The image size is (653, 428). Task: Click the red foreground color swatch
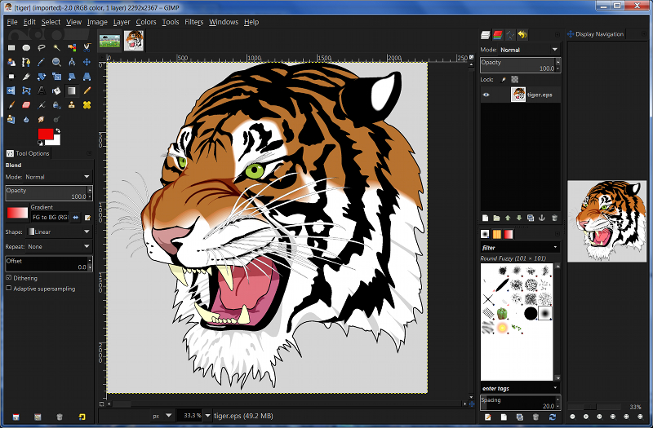pos(45,134)
